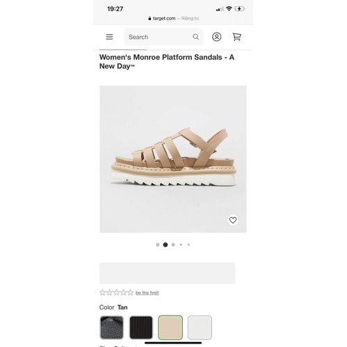The image size is (347, 347).
Task: Select the Tan color swatch
Action: click(x=170, y=328)
